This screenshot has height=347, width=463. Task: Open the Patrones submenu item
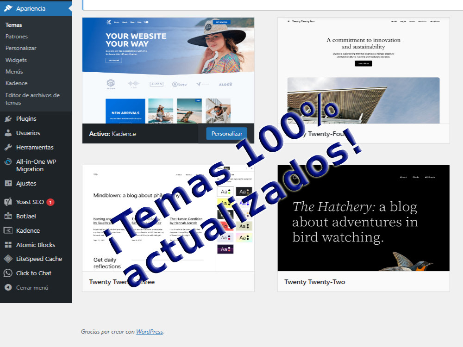click(x=17, y=37)
